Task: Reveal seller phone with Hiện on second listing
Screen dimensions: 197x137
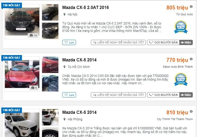Action: tap(186, 95)
